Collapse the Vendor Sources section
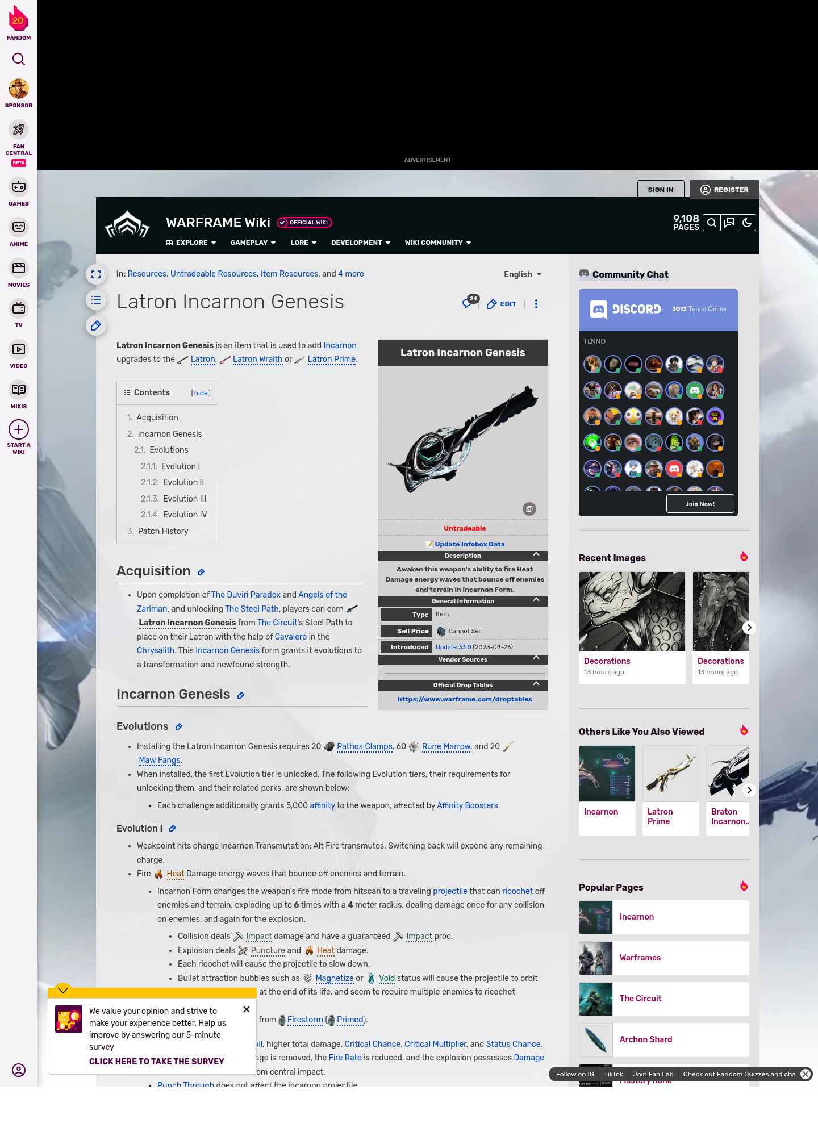 [536, 658]
